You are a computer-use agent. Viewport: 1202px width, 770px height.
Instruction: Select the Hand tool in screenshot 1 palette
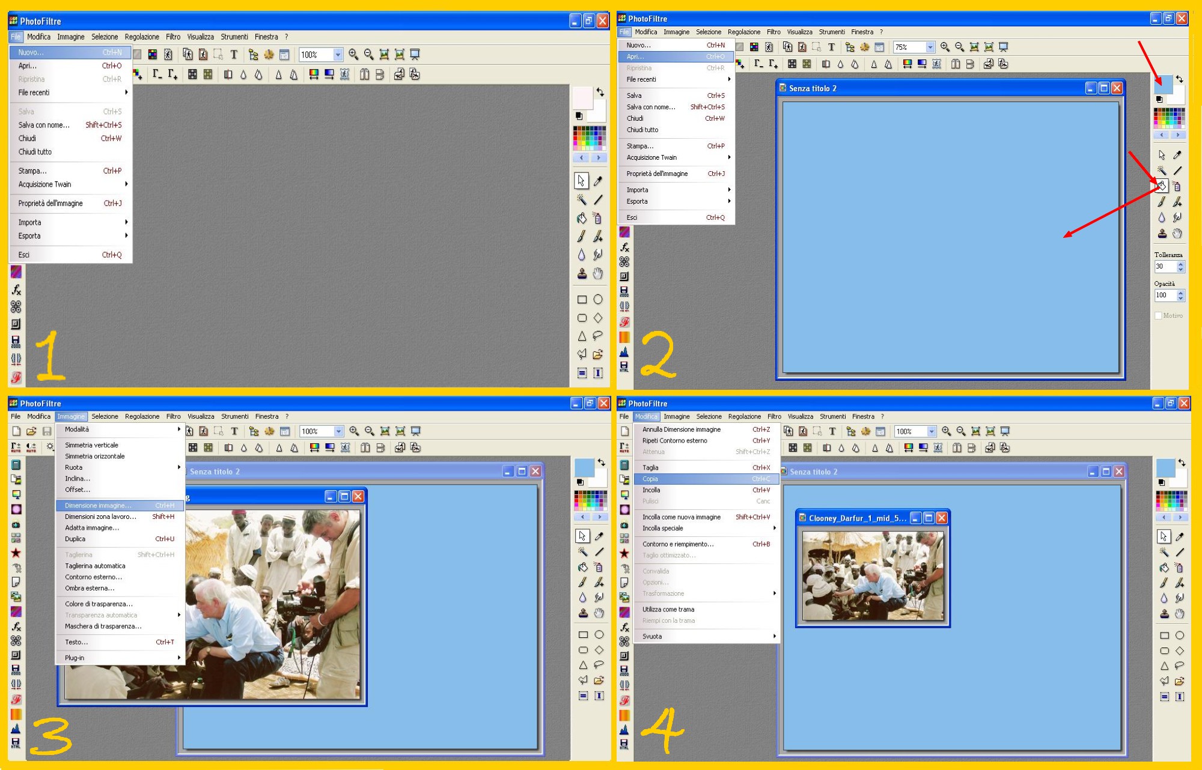(x=597, y=274)
